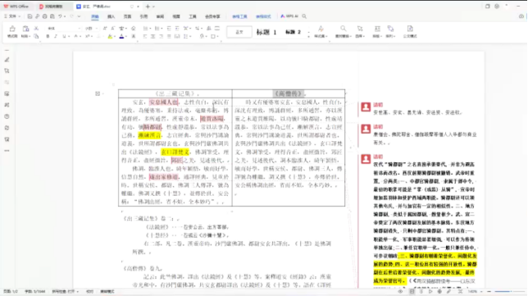The image size is (528, 296).
Task: Switch to the 表格工具 ribbon tab
Action: point(239,16)
